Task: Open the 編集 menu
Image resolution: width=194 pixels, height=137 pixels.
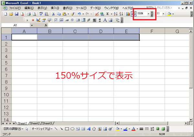Action: [29, 8]
